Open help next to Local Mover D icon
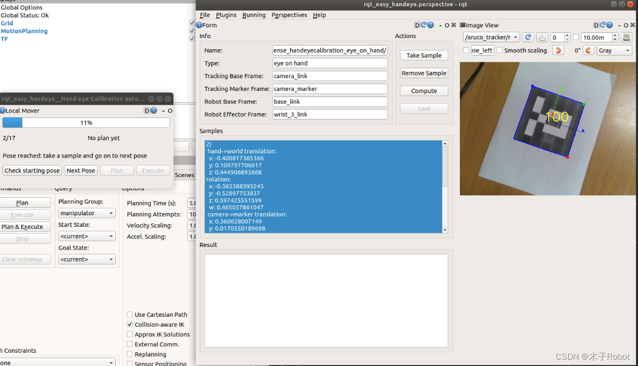This screenshot has width=638, height=366. click(x=154, y=111)
